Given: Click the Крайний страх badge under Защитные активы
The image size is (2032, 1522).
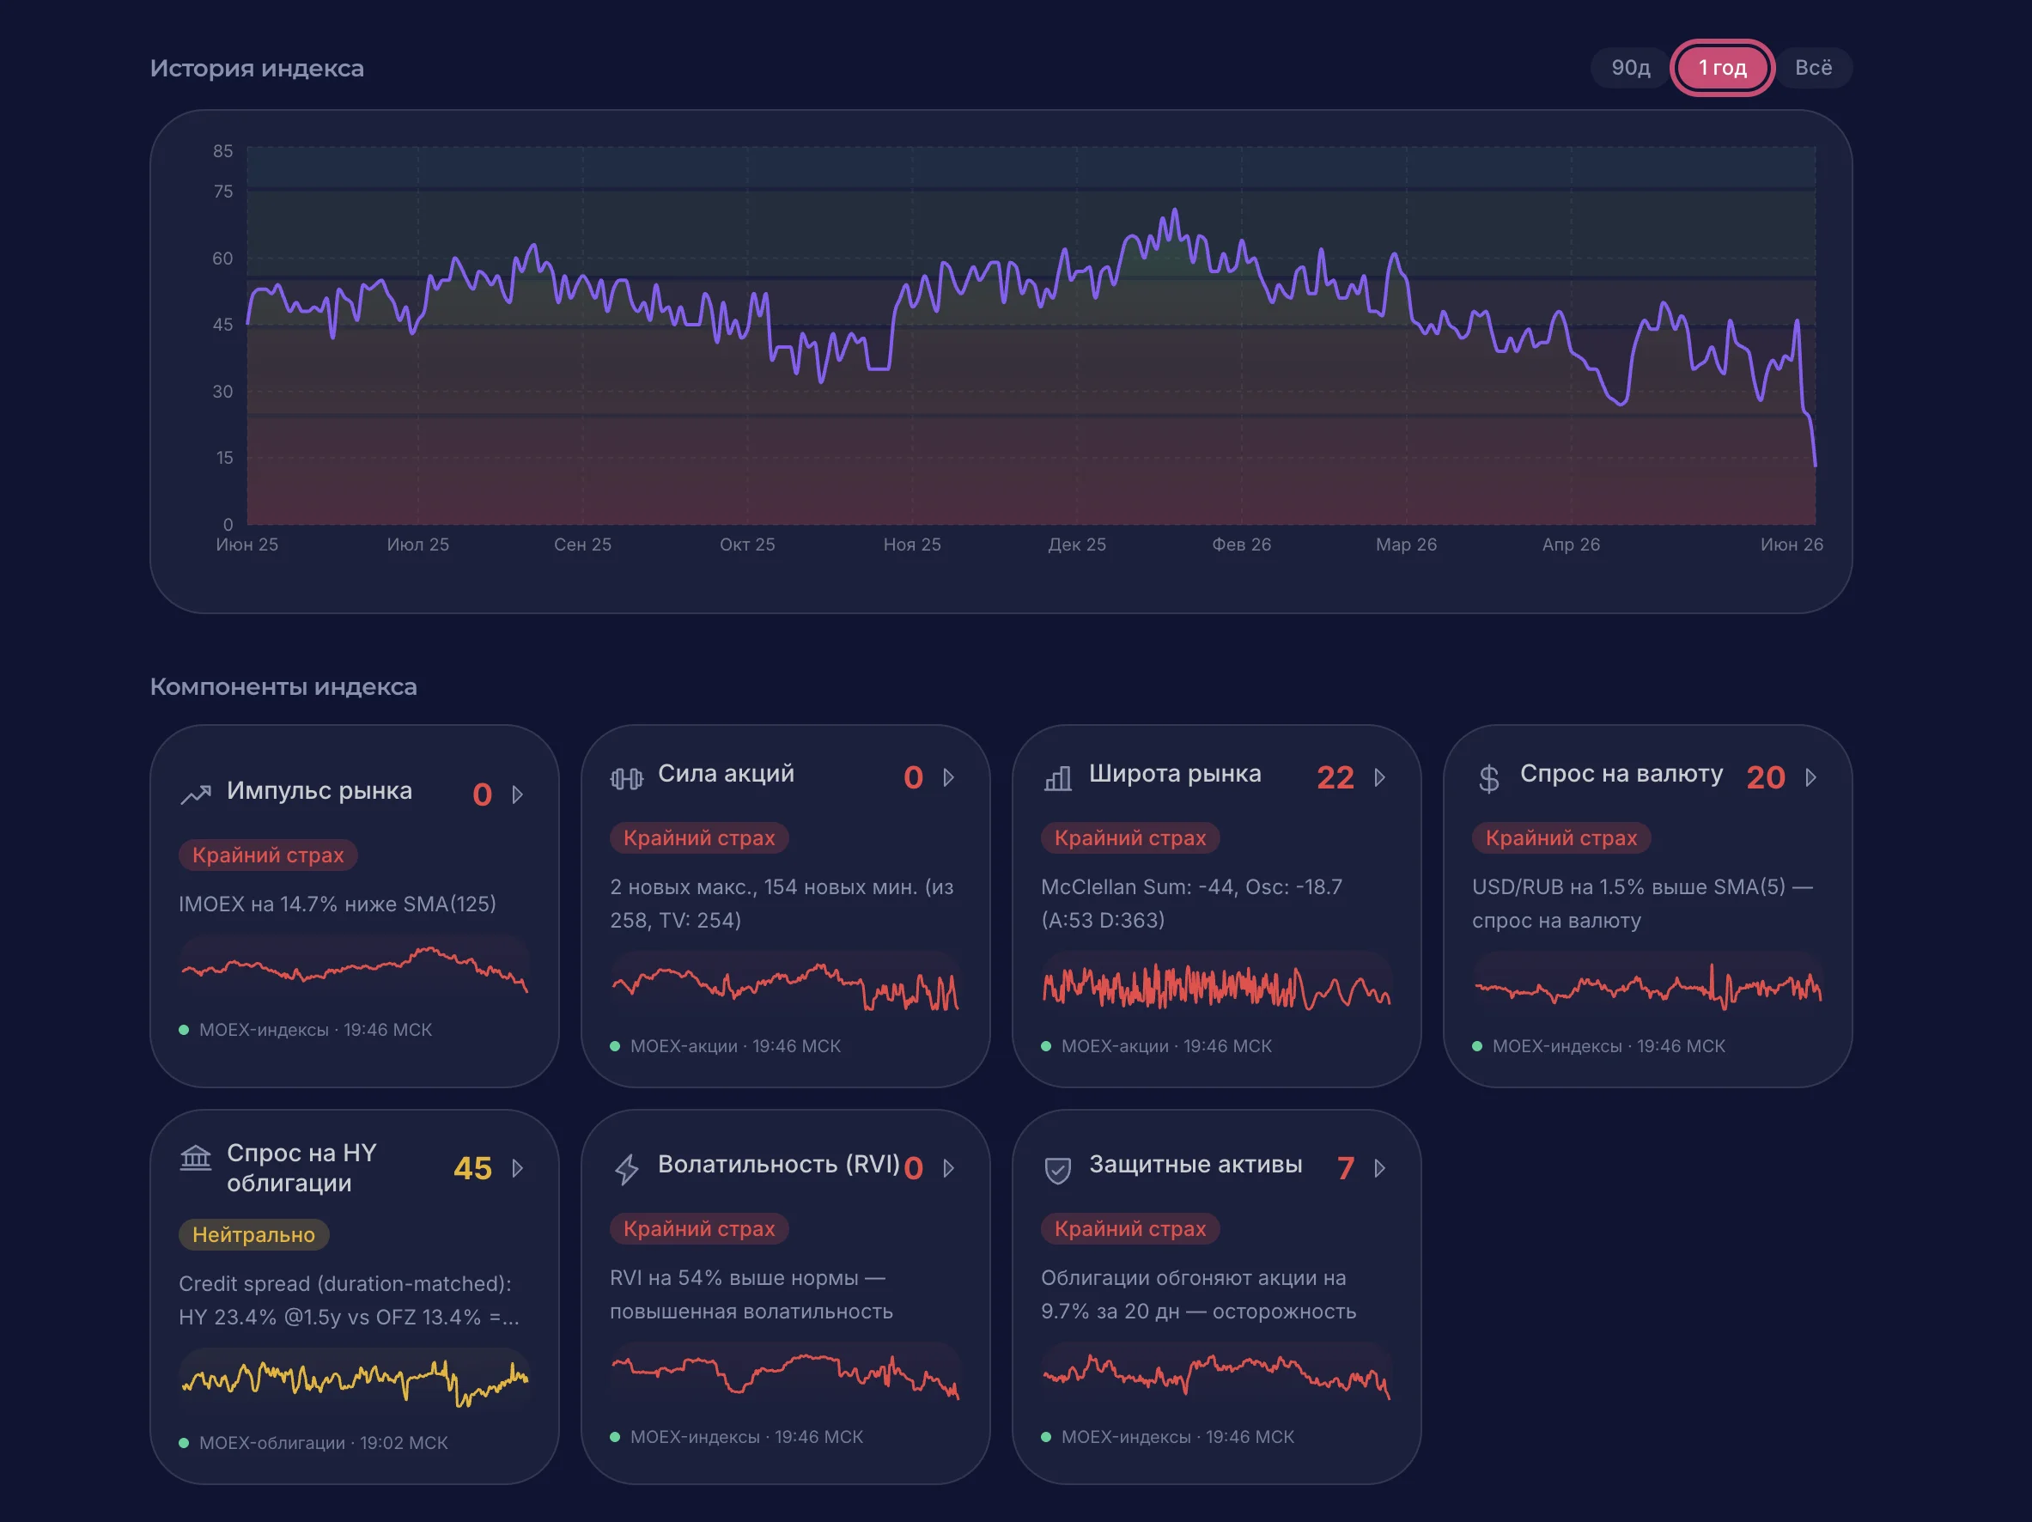Looking at the screenshot, I should (x=1130, y=1229).
